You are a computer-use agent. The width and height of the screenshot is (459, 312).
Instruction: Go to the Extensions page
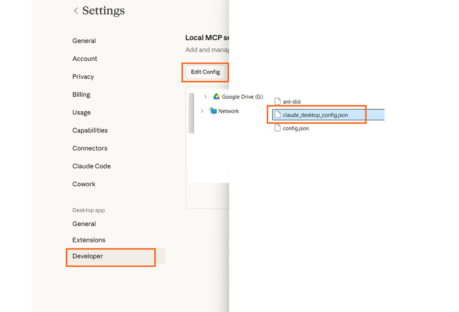(x=89, y=240)
